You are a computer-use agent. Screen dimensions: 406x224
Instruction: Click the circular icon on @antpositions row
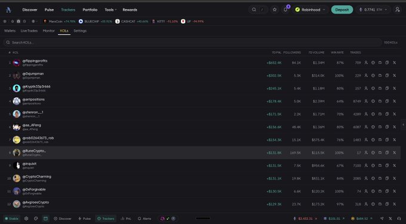373,101
